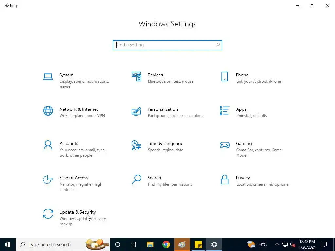This screenshot has height=251, width=335.
Task: Open the Network & Internet globe icon
Action: point(48,111)
